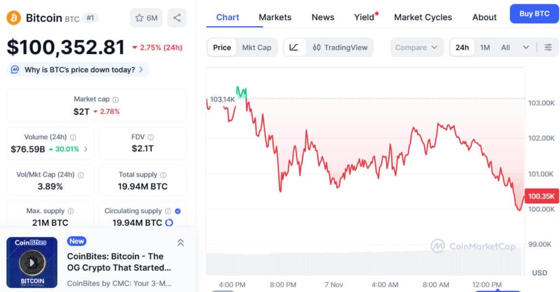
Task: Switch to the Markets tab
Action: click(x=275, y=17)
